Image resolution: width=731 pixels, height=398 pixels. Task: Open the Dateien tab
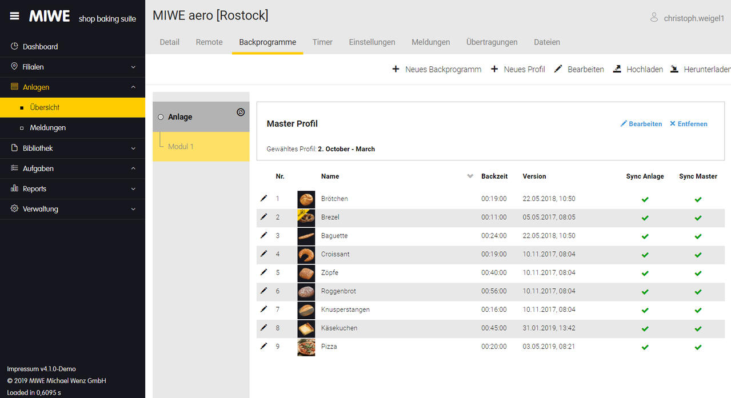[547, 42]
